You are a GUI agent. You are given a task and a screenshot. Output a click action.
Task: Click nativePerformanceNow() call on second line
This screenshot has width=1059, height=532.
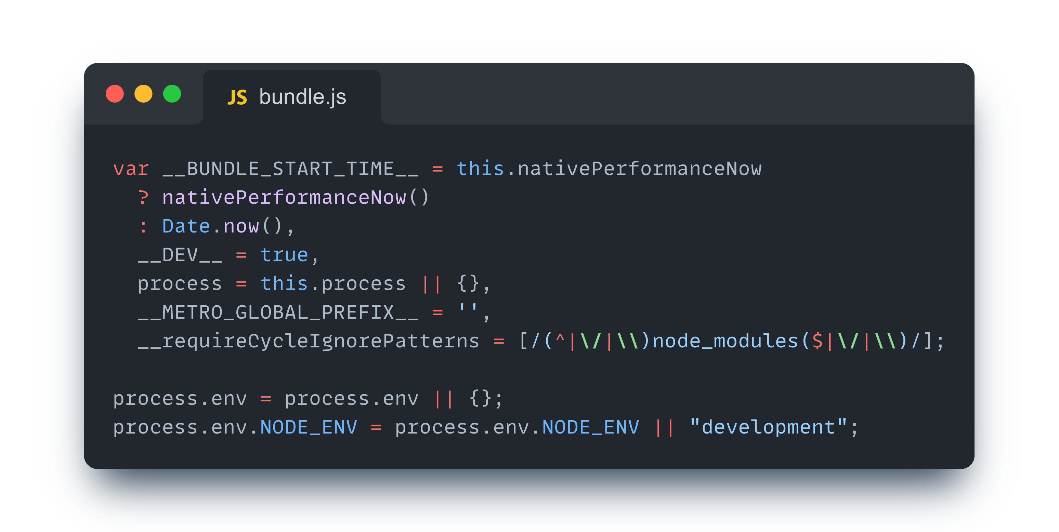[295, 198]
